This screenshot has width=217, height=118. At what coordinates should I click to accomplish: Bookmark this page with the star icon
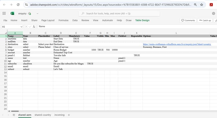click(x=201, y=5)
